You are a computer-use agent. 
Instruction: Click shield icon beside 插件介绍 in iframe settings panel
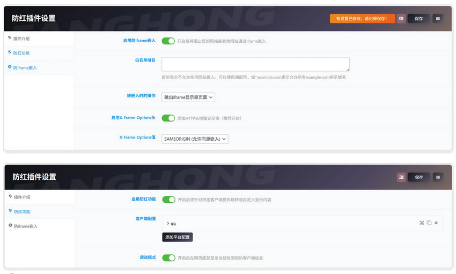(10, 38)
